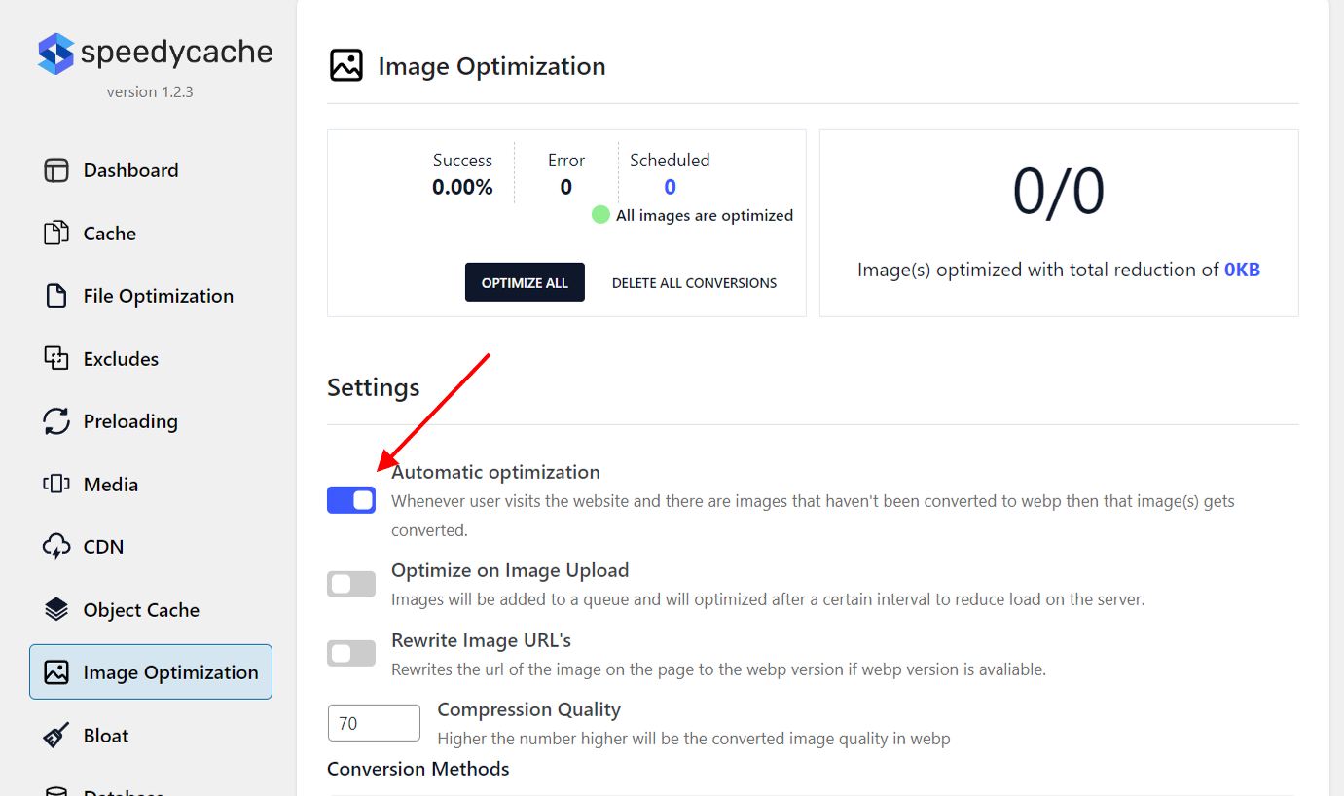The width and height of the screenshot is (1344, 796).
Task: Click the Object Cache layers icon
Action: pos(56,610)
